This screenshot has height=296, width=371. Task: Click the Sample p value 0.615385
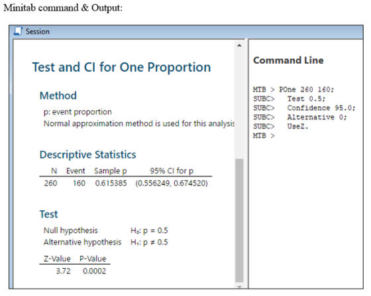pos(111,183)
